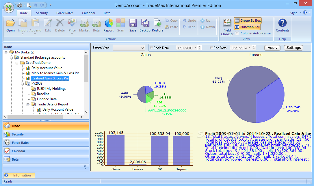Click the Open folder icon
The height and width of the screenshot is (186, 314).
point(10,23)
